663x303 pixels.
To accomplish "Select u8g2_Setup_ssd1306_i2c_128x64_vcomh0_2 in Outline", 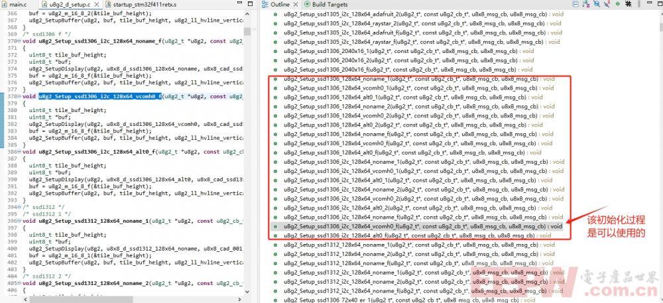I will [x=424, y=199].
